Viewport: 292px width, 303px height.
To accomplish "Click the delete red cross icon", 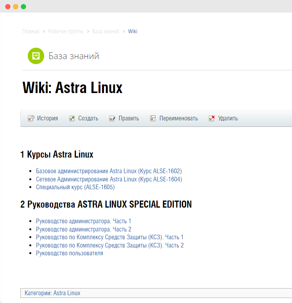I will pos(211,118).
